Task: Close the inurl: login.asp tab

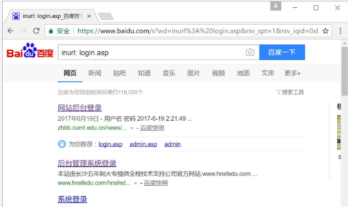Action: pyautogui.click(x=89, y=16)
